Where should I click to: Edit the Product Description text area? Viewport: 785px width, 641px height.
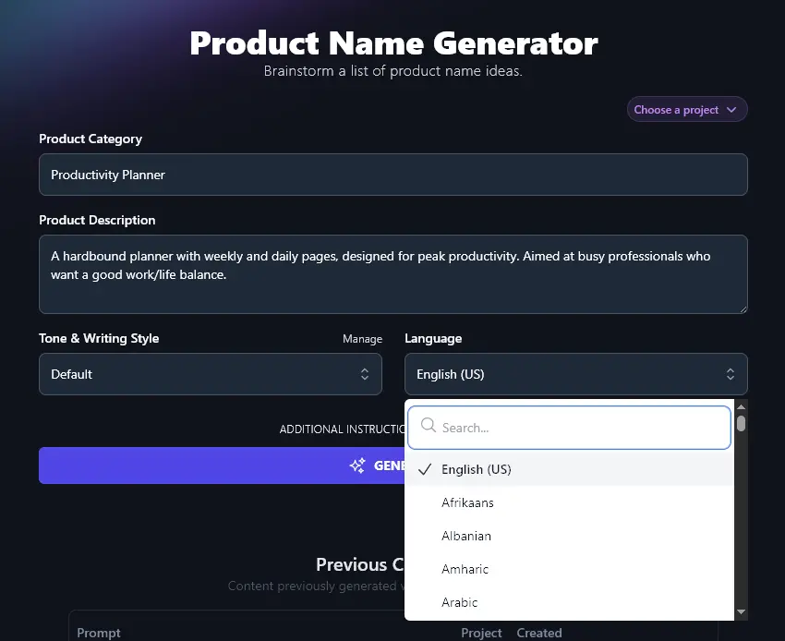[x=392, y=272]
